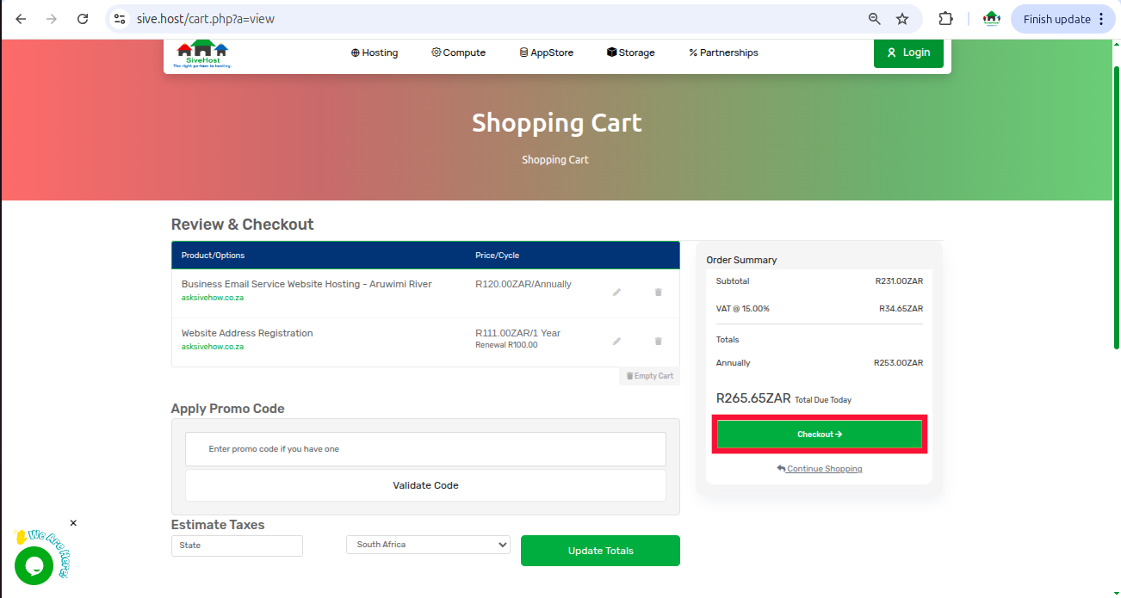The height and width of the screenshot is (598, 1121).
Task: Focus the promo code input field
Action: 425,449
